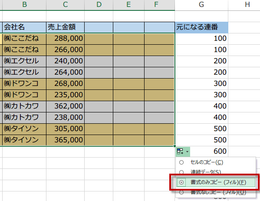
Task: Select 300 in the 235,000 row
Action: pos(201,95)
